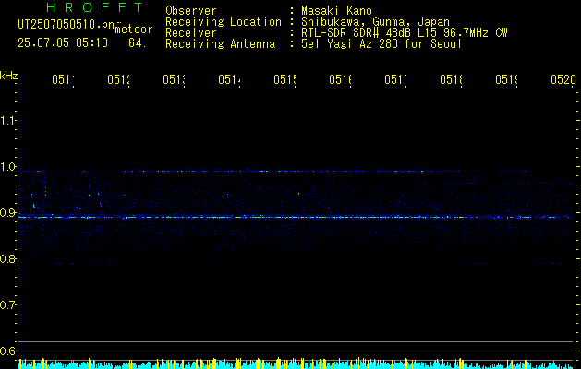Click the 0.6 frequency axis label
Viewport: 581px width, 369px height.
[x=7, y=351]
